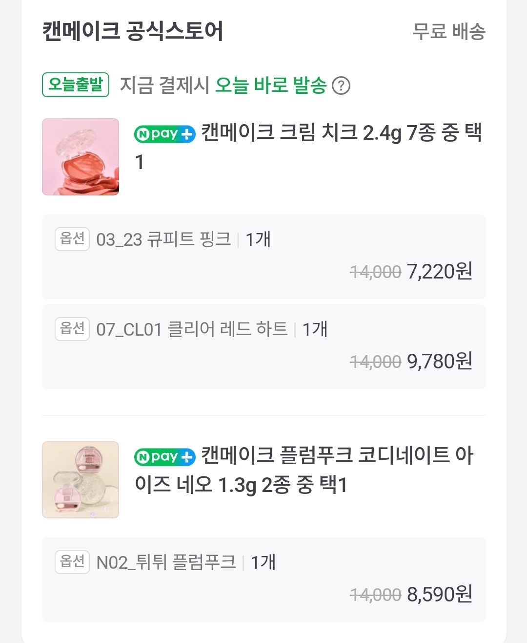This screenshot has height=643, width=527.
Task: Select the 07_CL01 클리어 레드 하트 option
Action: coord(264,346)
